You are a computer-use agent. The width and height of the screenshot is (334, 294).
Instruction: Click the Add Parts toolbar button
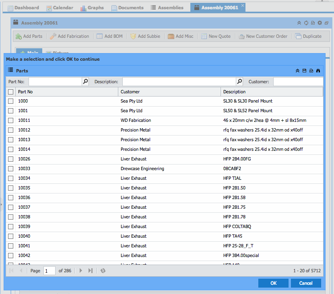(29, 36)
